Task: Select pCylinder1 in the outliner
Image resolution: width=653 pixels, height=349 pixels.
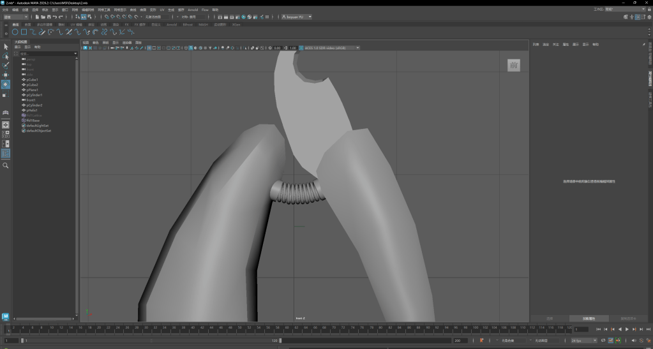Action: [x=34, y=95]
